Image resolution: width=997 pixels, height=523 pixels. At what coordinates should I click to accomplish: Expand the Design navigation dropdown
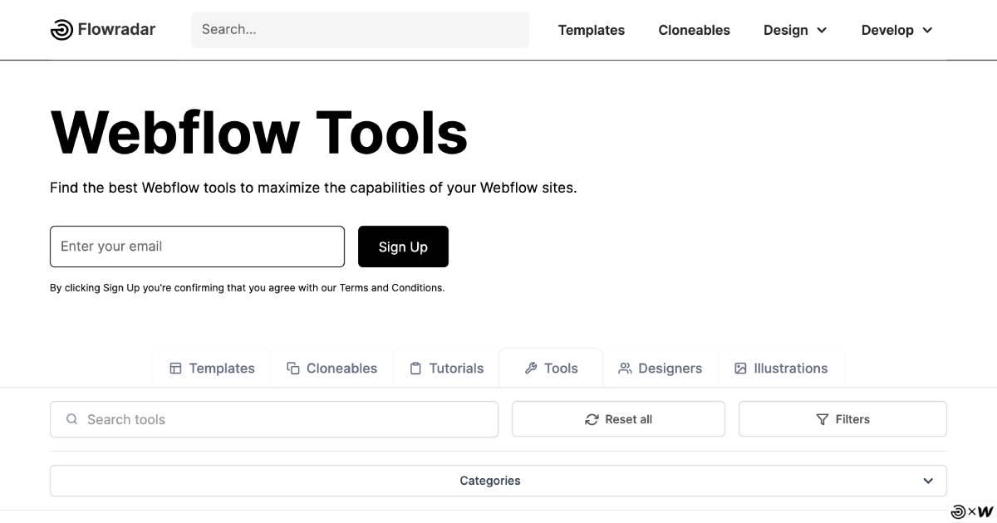tap(794, 30)
